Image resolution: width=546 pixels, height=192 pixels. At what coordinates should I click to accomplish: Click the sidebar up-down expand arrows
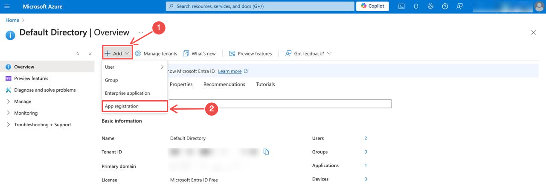78,54
